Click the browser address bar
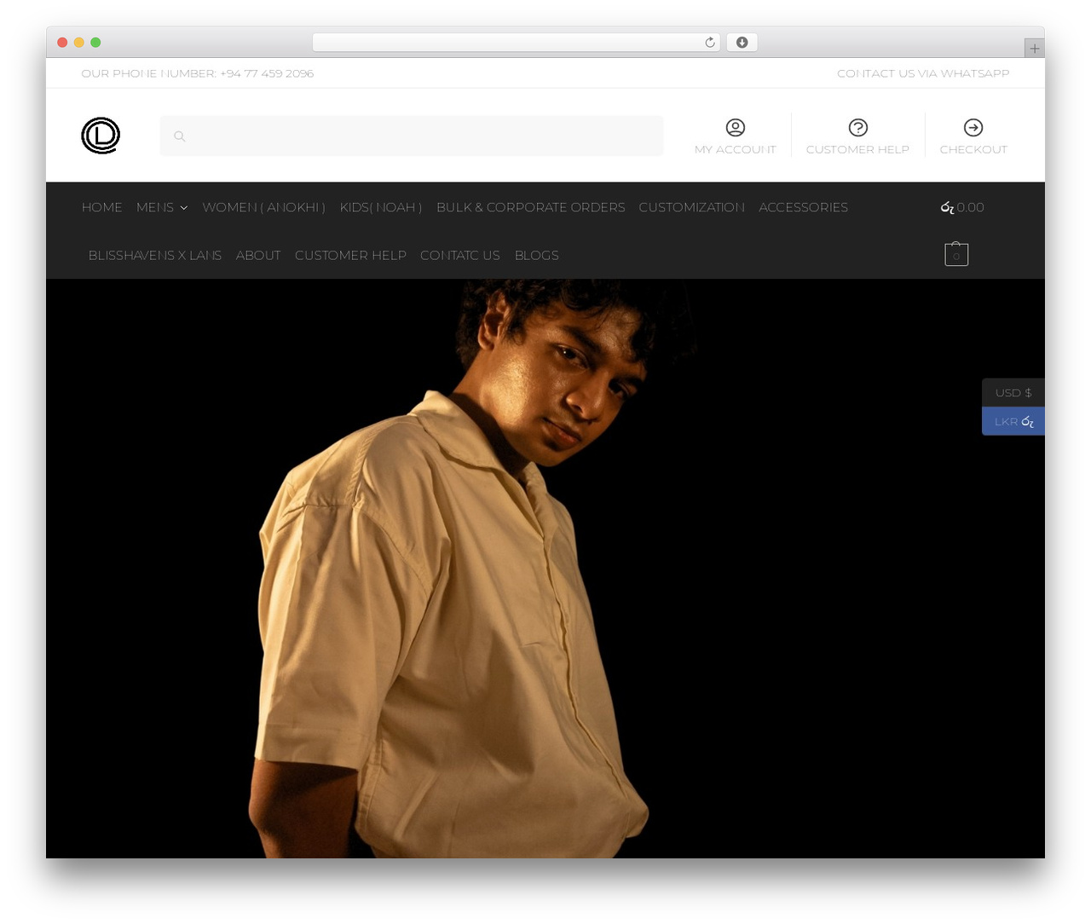The image size is (1091, 924). click(x=517, y=43)
